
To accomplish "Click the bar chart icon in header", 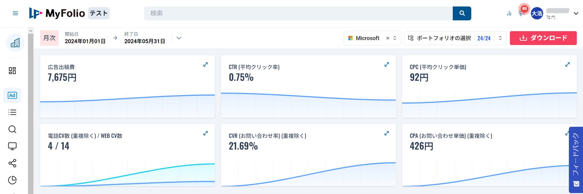I will point(509,13).
